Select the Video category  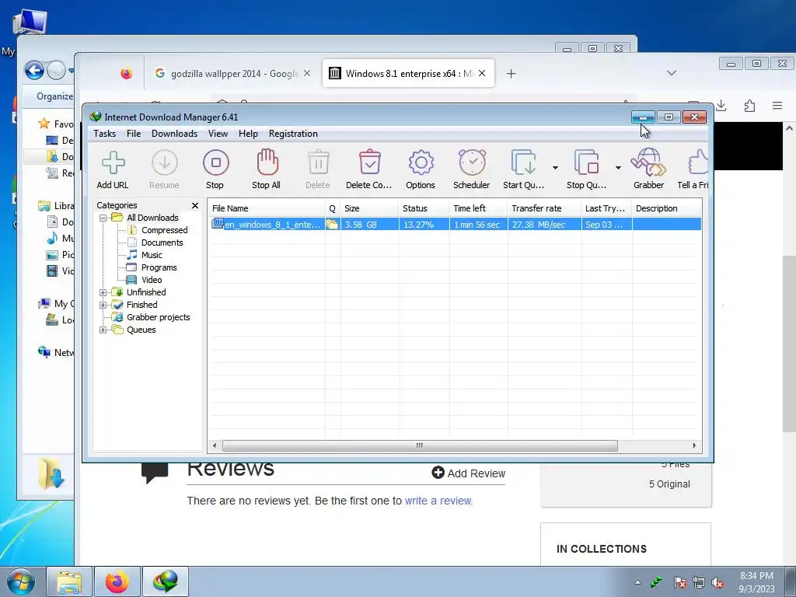(x=152, y=280)
